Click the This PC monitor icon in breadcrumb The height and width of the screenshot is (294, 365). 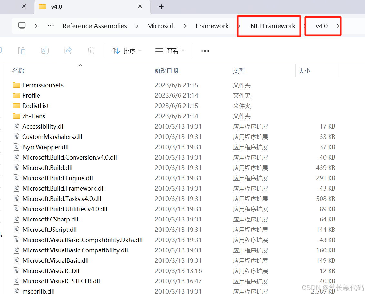(22, 25)
